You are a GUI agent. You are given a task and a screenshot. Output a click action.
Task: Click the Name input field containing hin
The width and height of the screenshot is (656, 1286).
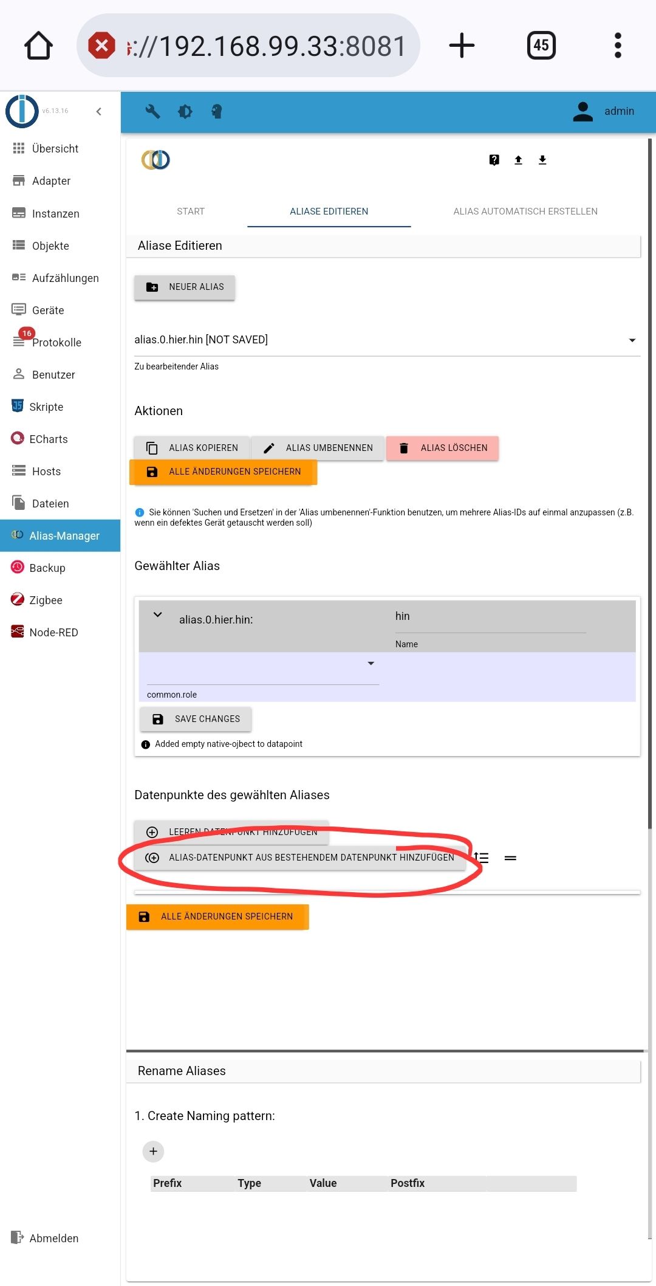tap(490, 617)
